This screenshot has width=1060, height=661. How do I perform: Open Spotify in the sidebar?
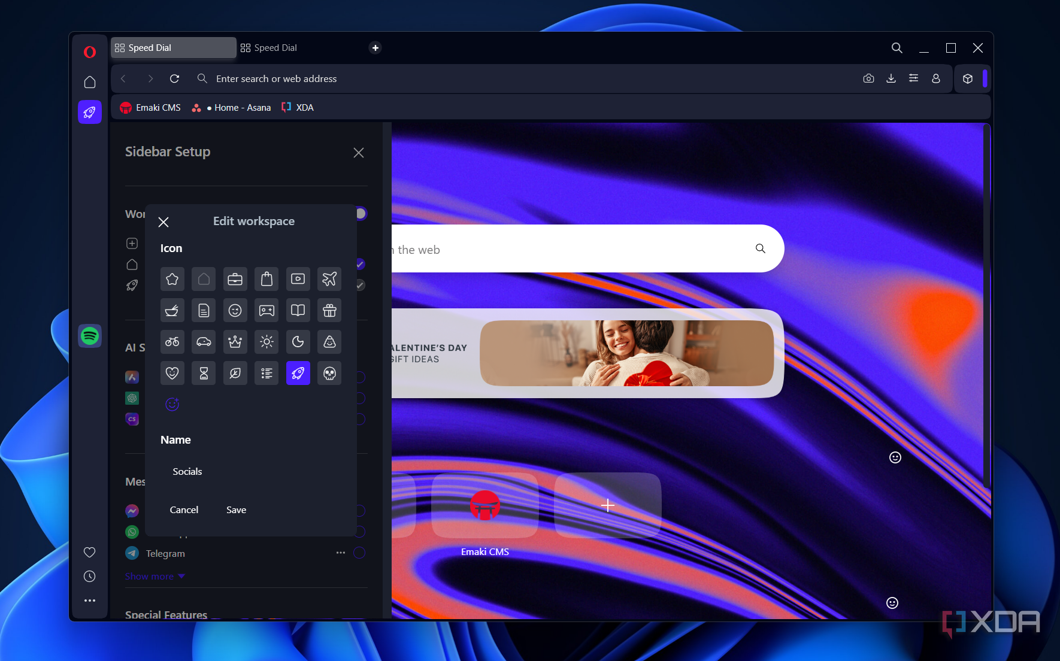pyautogui.click(x=90, y=336)
